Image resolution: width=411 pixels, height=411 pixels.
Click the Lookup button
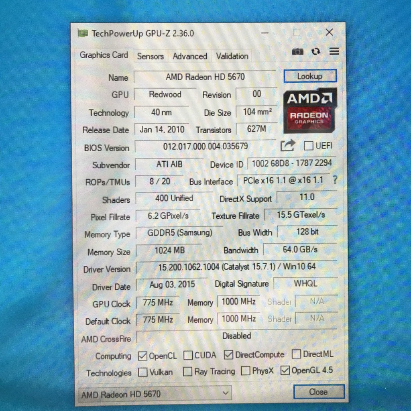310,76
